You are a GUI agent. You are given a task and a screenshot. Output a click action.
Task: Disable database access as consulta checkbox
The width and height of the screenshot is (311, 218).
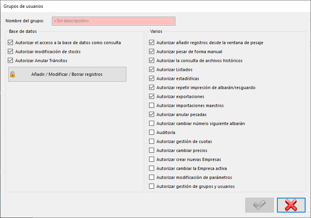click(10, 42)
